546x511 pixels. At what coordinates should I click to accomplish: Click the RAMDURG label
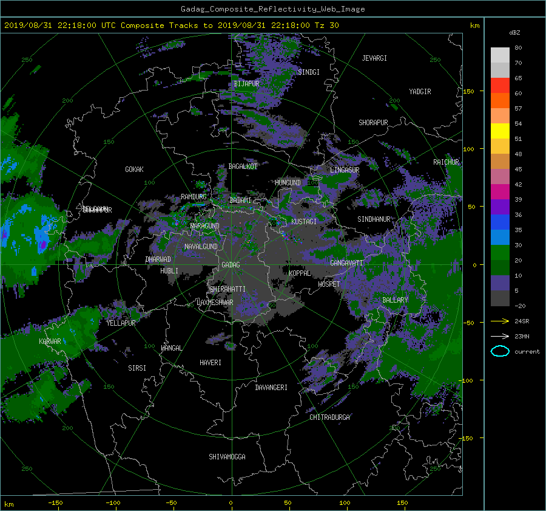click(x=194, y=197)
